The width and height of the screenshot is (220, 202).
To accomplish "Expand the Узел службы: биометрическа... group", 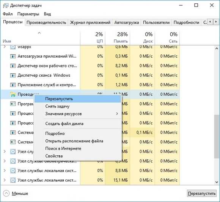I will coord(5,161).
